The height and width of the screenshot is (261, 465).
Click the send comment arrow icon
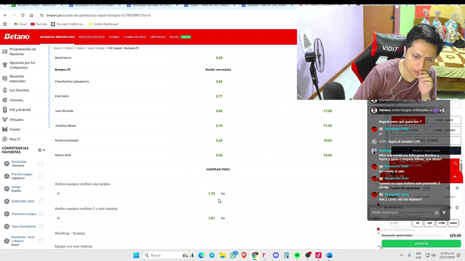[444, 212]
